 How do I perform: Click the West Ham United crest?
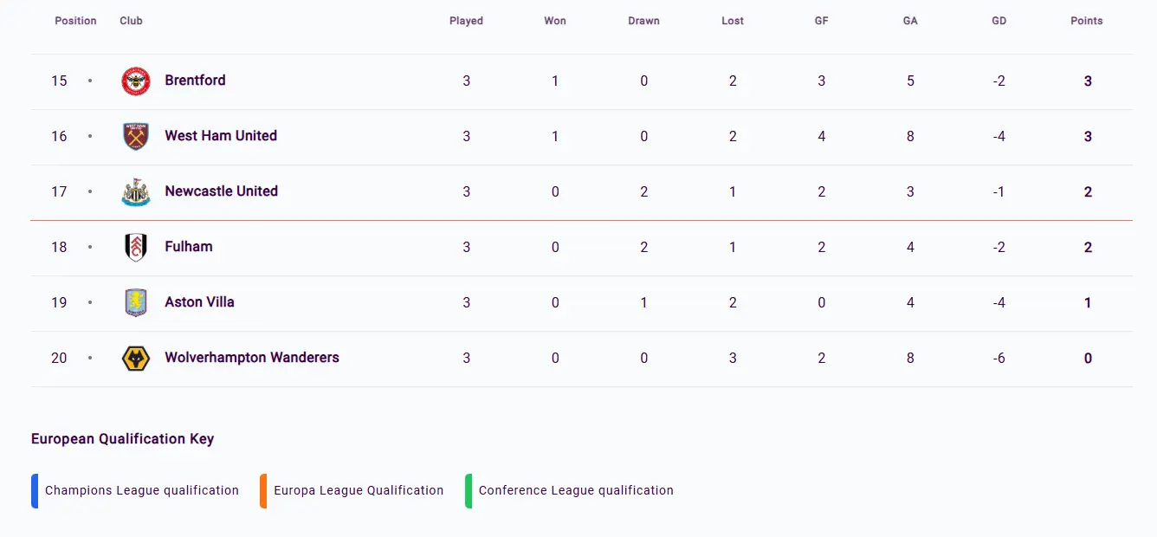(x=135, y=136)
